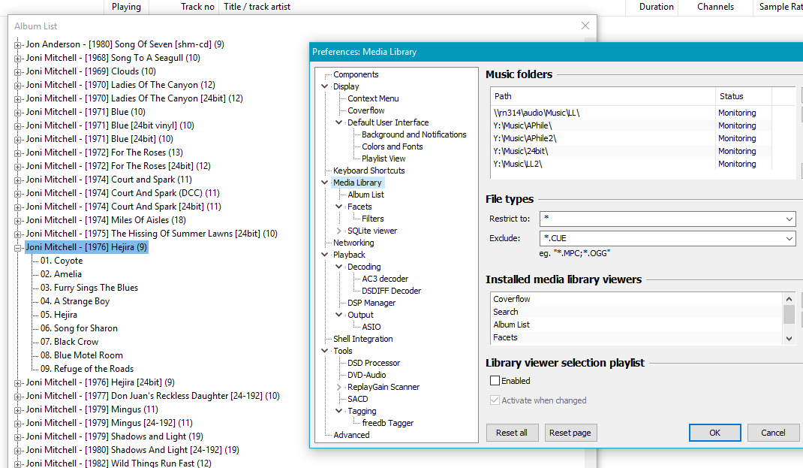The height and width of the screenshot is (468, 803).
Task: Open the Components preferences page
Action: click(356, 74)
